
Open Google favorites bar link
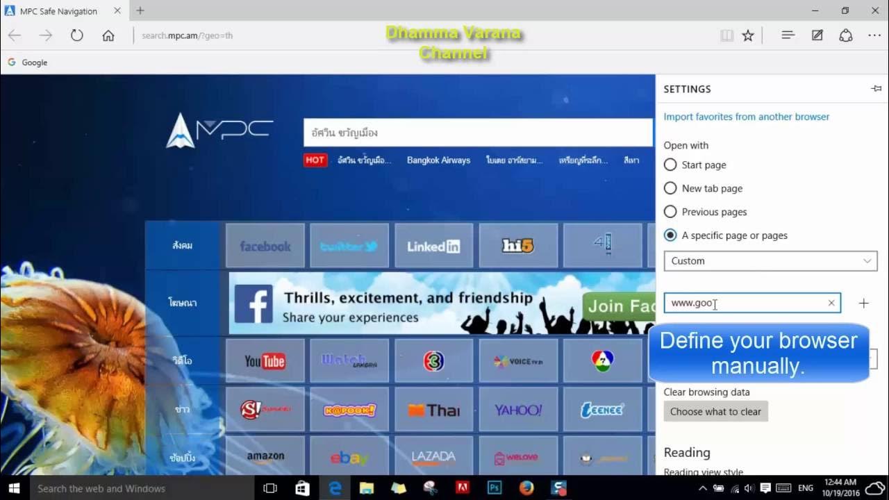point(28,62)
